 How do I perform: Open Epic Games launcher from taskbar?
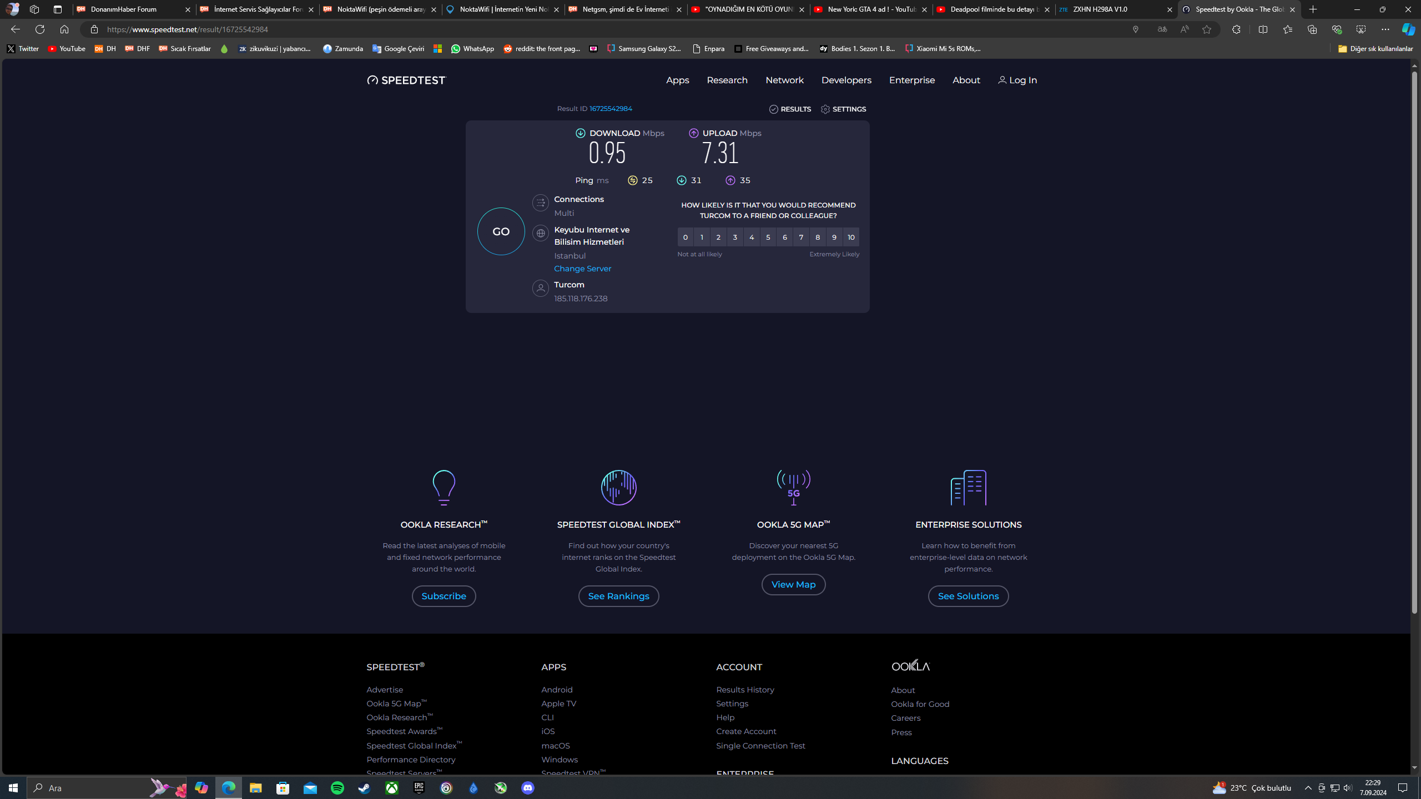click(x=419, y=788)
